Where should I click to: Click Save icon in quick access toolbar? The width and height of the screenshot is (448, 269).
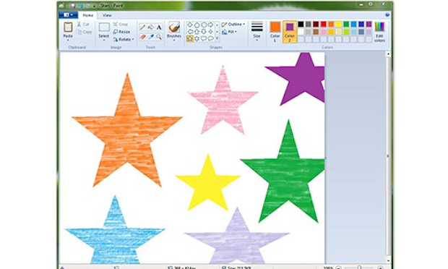coord(73,6)
